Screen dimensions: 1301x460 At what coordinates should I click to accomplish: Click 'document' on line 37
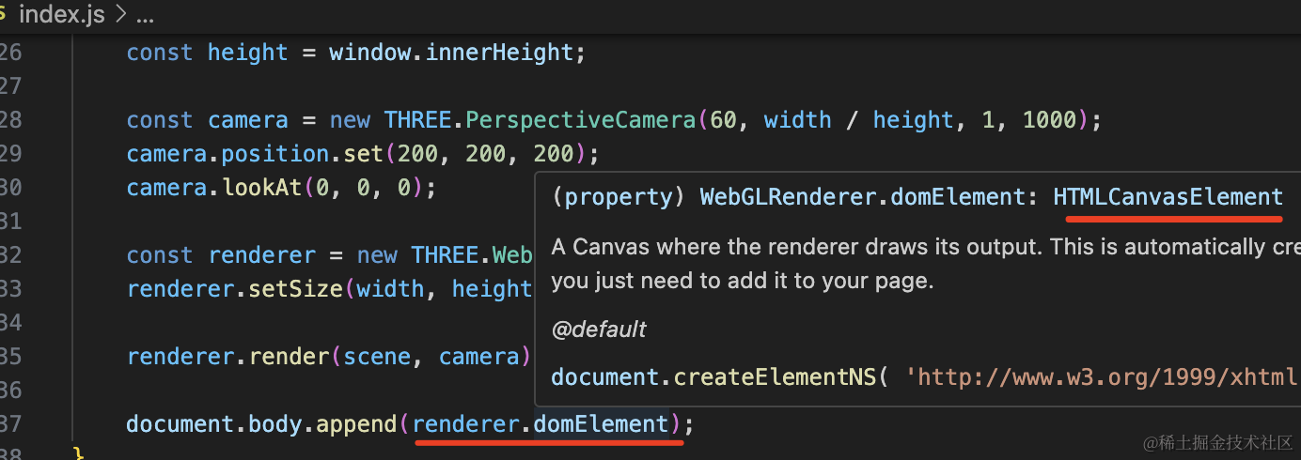tap(180, 424)
